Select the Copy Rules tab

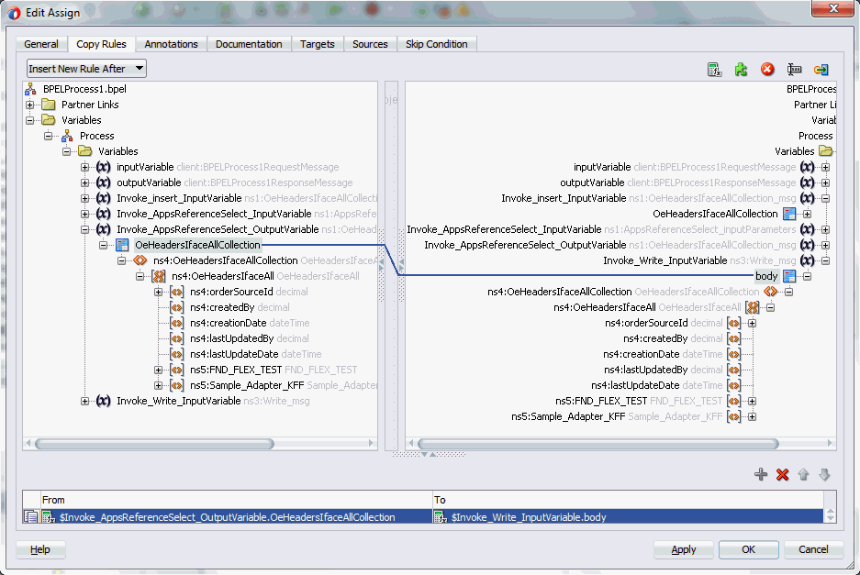point(102,44)
